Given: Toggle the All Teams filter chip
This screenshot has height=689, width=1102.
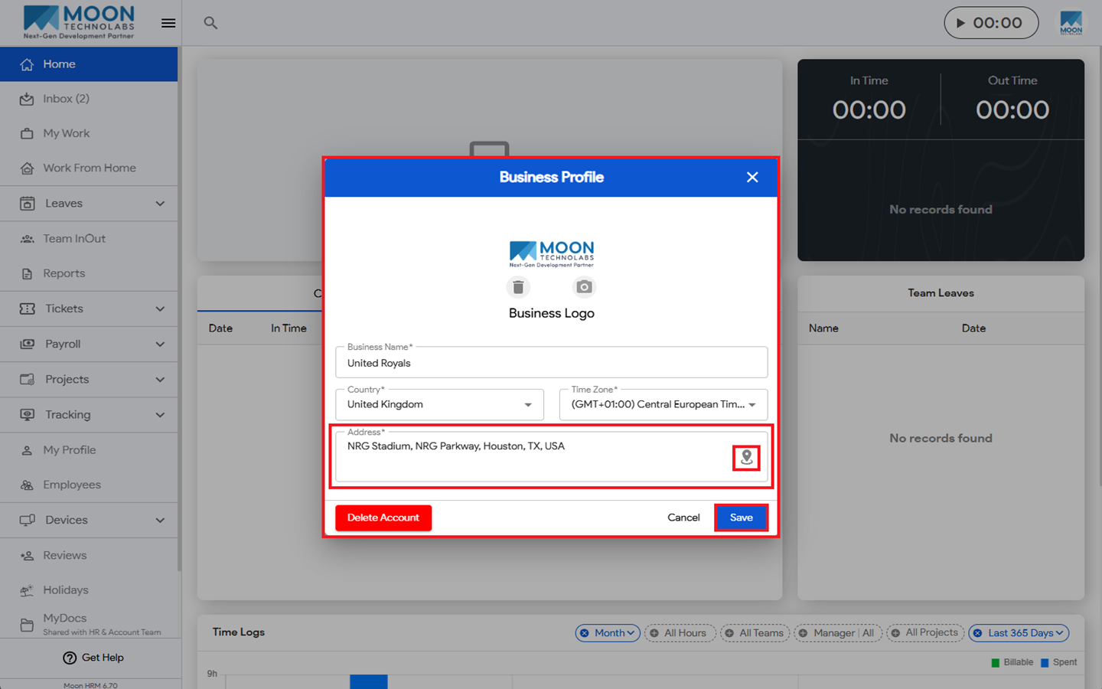Looking at the screenshot, I should tap(755, 633).
